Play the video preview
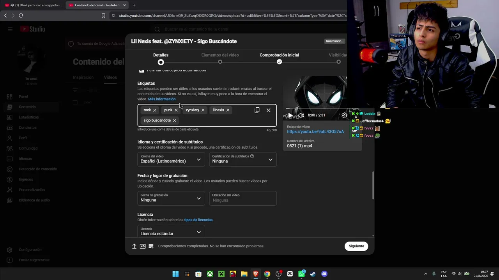This screenshot has width=499, height=280. coord(290,115)
